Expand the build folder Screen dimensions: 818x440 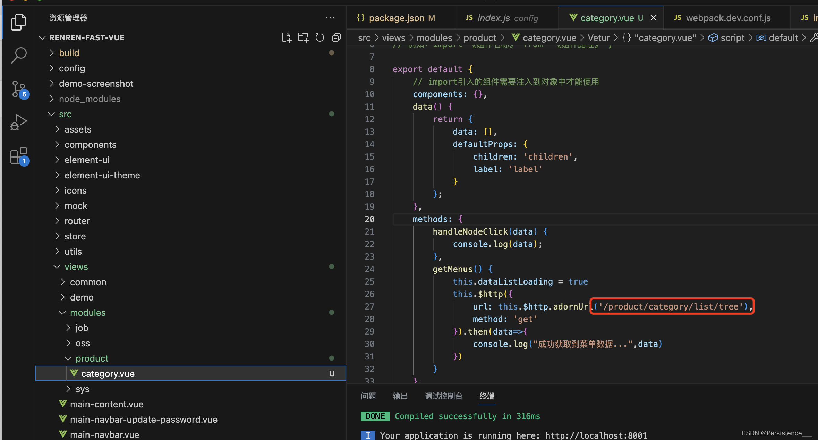[190, 53]
